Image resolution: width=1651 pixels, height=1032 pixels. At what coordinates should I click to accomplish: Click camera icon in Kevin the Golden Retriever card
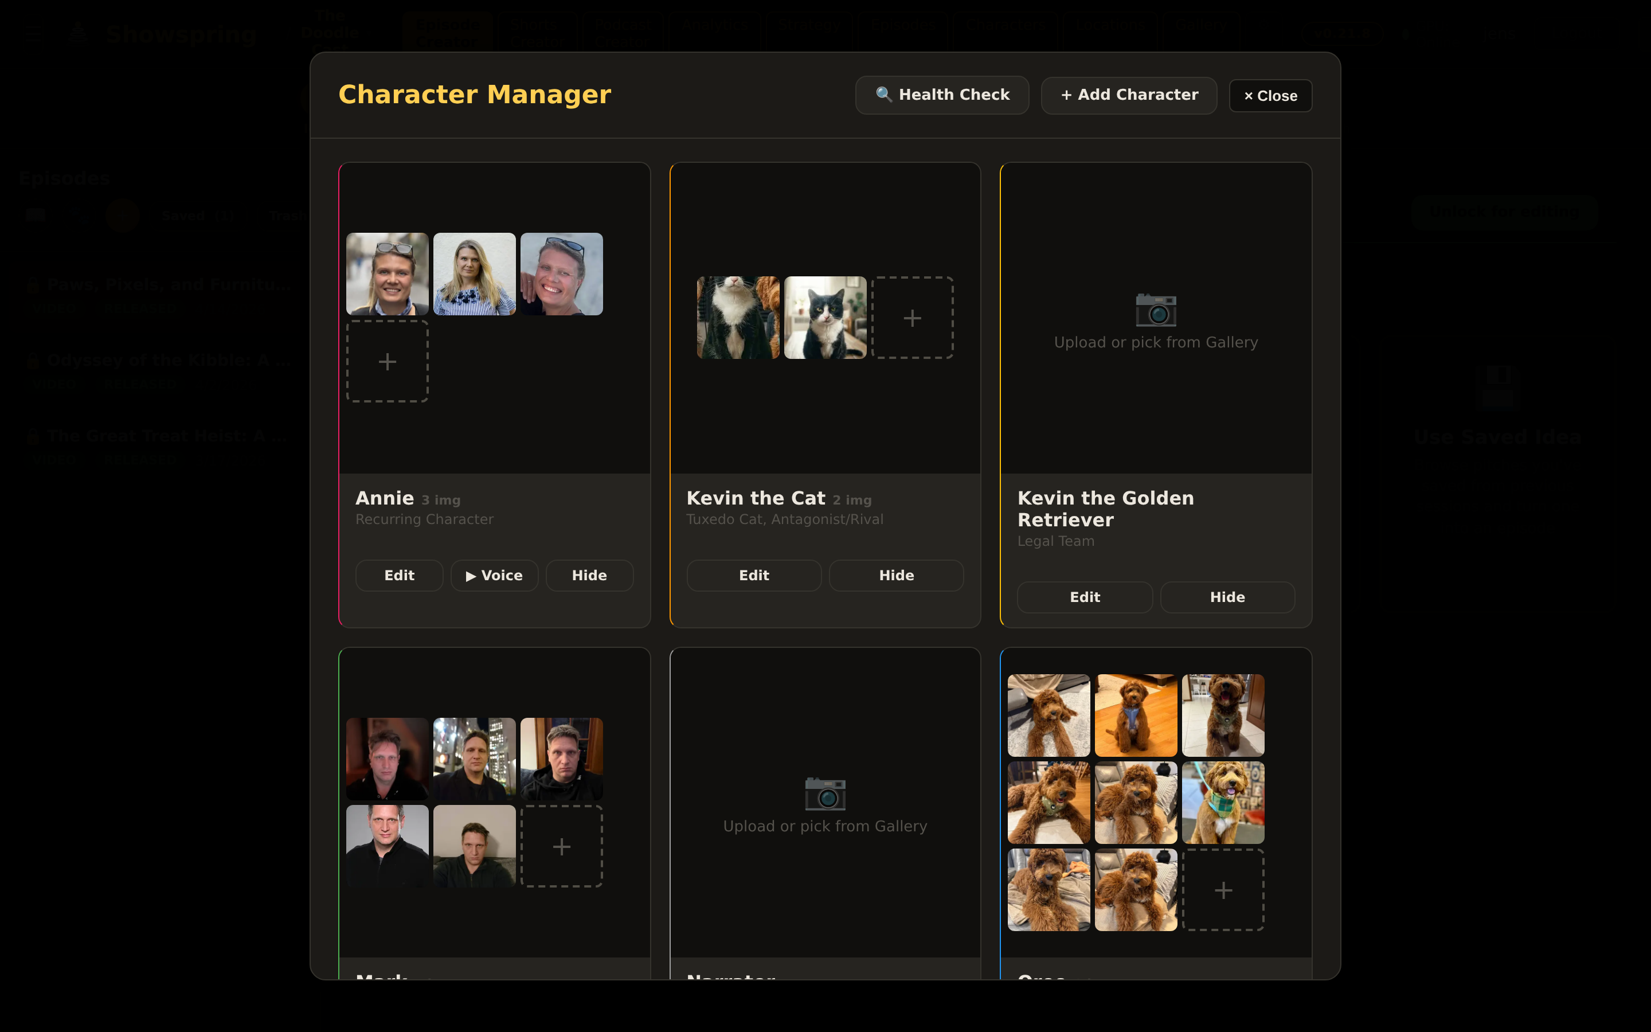[x=1156, y=310]
